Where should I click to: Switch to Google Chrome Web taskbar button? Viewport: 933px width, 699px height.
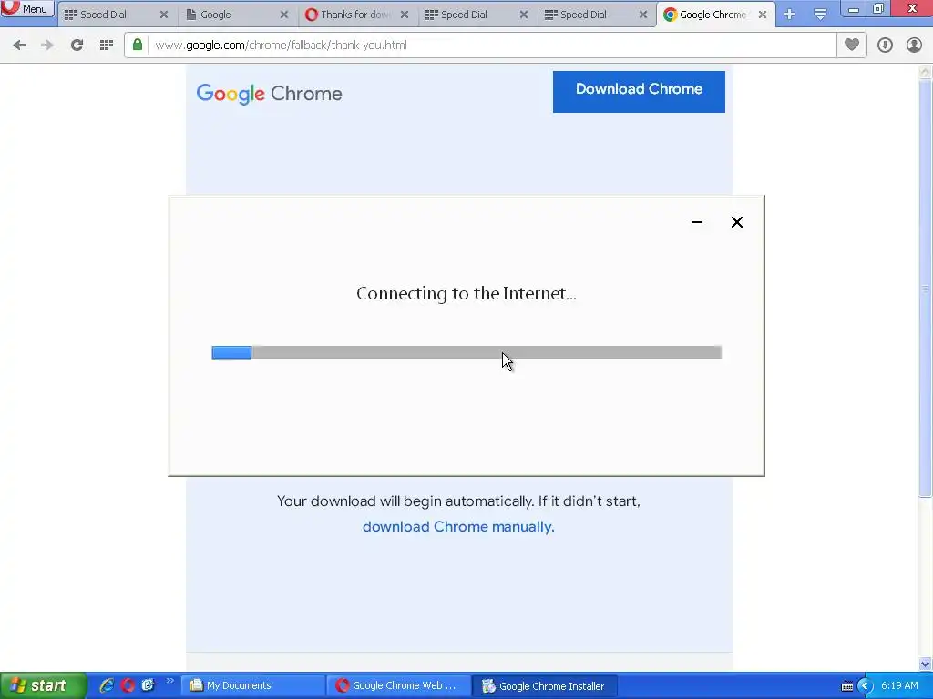[x=398, y=686]
